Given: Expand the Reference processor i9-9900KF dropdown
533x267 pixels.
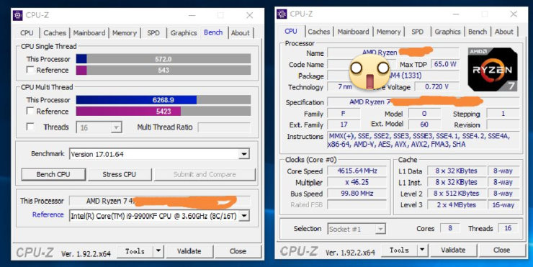Looking at the screenshot, I should pos(244,216).
